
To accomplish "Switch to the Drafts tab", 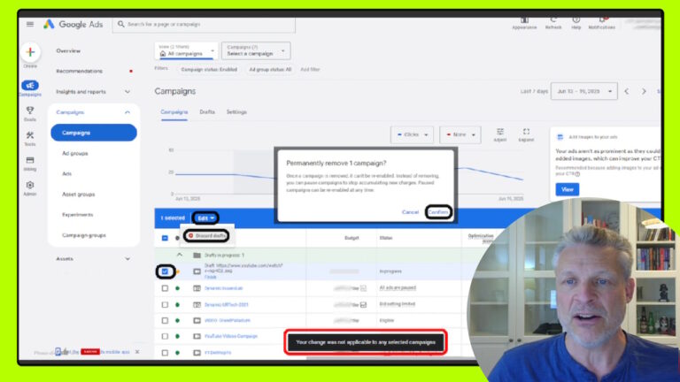I will coord(207,112).
